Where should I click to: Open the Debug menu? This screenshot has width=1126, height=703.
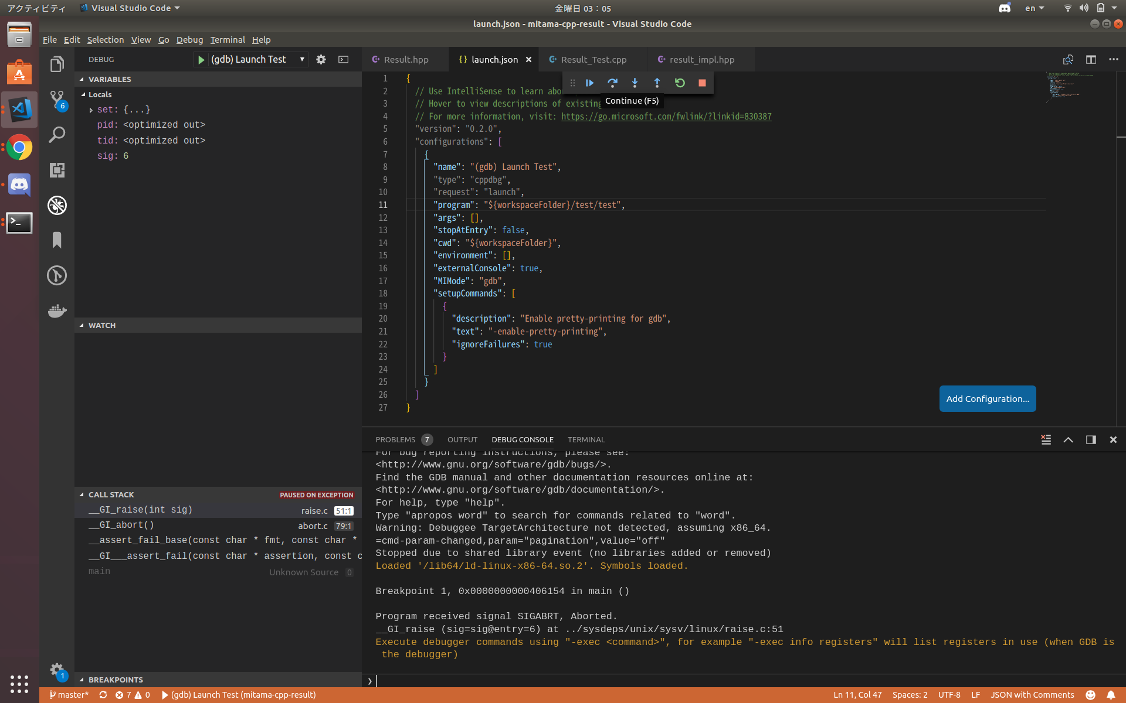[x=189, y=40]
